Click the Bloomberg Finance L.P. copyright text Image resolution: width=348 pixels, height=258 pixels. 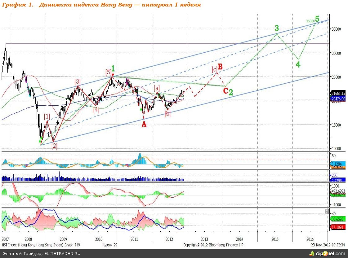tap(214, 245)
